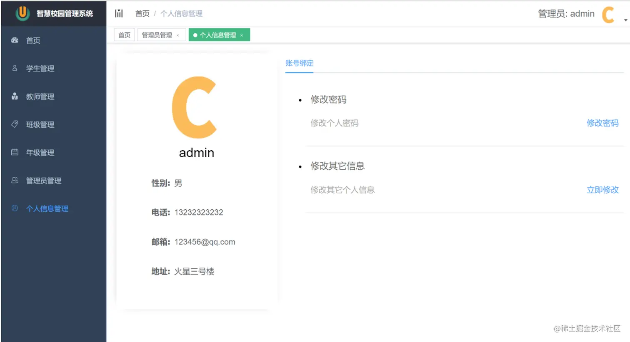The image size is (630, 342).
Task: Switch to the 首页 tab
Action: (124, 35)
